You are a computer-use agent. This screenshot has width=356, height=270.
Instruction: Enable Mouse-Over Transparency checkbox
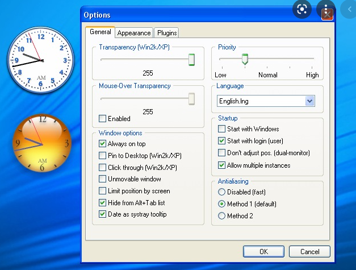102,118
